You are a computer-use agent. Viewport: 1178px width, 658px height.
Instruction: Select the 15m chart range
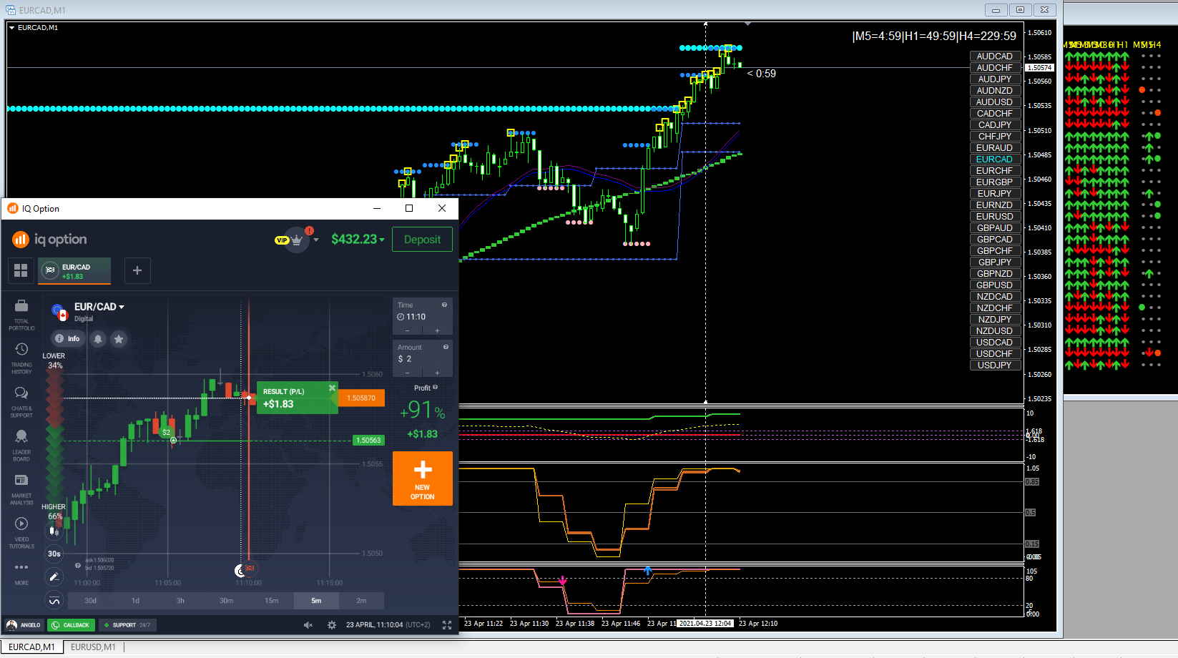[271, 601]
